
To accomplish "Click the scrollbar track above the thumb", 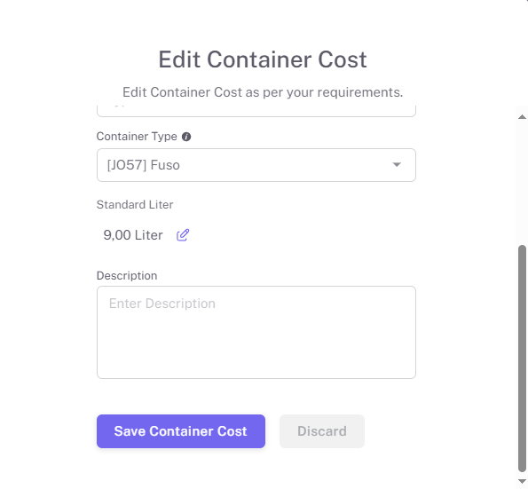I will pos(523,184).
